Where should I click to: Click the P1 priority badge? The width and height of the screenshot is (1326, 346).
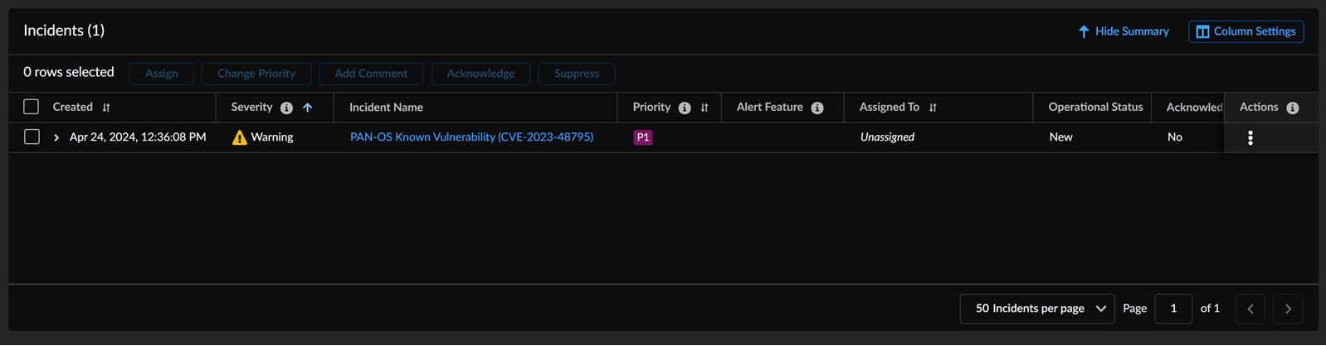click(x=643, y=137)
